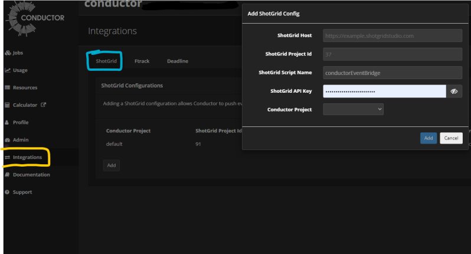471x254 pixels.
Task: Open the Conductor Project dropdown
Action: 353,109
